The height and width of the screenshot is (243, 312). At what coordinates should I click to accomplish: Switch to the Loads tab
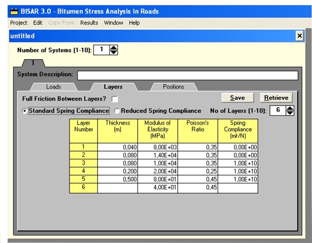pos(54,87)
